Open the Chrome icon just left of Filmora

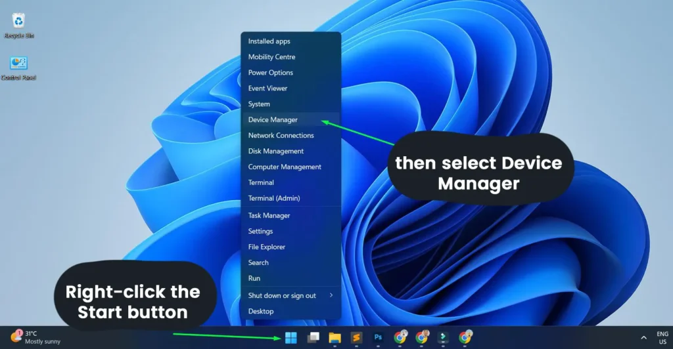point(422,337)
